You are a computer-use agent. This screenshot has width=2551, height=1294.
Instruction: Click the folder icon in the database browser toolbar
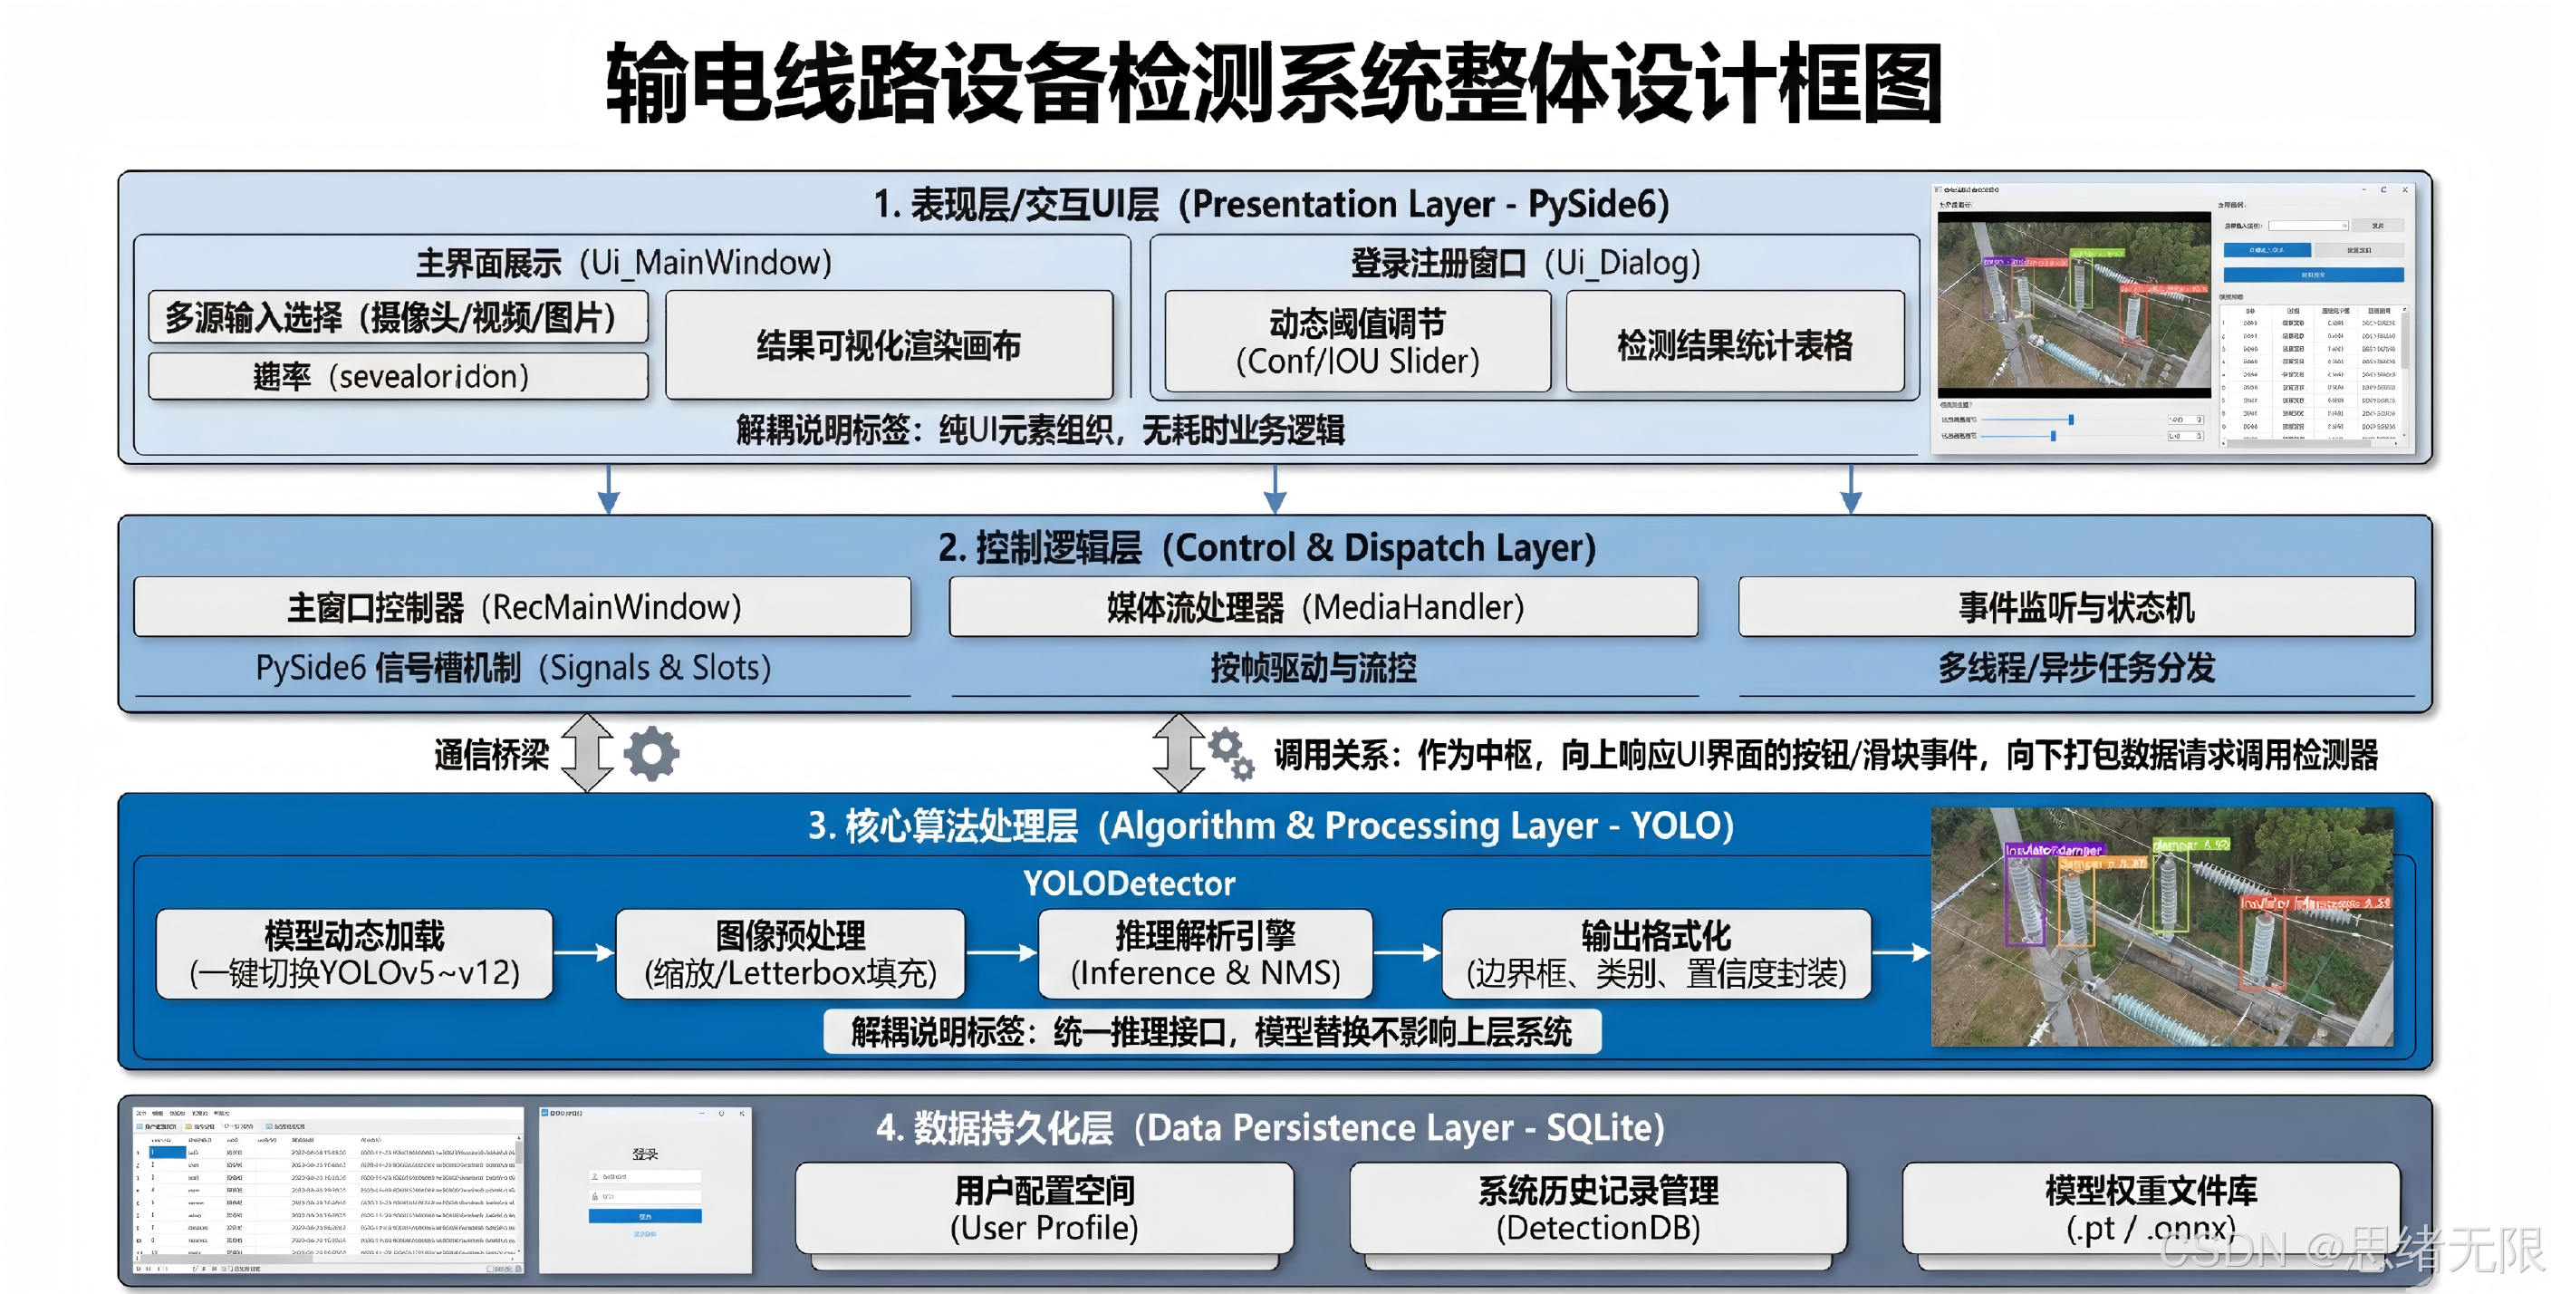[x=188, y=1127]
